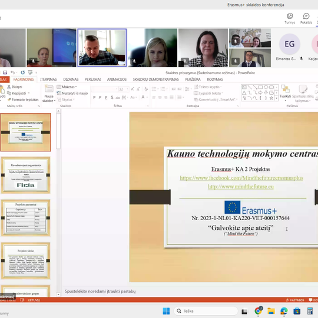
Task: Start slideshow from the quick access toolbar
Action: pos(30,72)
